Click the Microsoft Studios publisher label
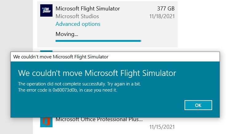Viewport: 245px width, 134px height. [x=77, y=16]
